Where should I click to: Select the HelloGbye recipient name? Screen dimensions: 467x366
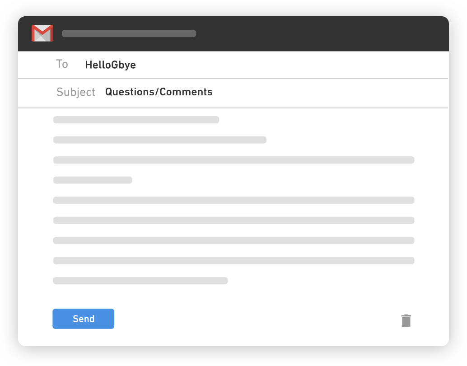coord(110,65)
